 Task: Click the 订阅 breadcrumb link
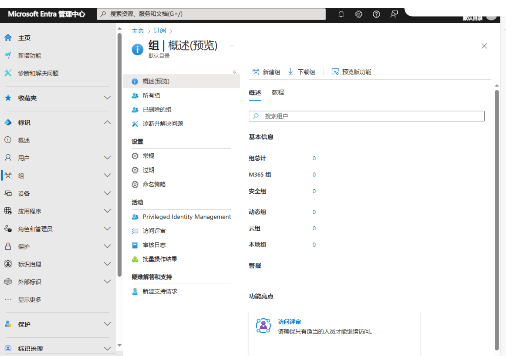(x=160, y=31)
